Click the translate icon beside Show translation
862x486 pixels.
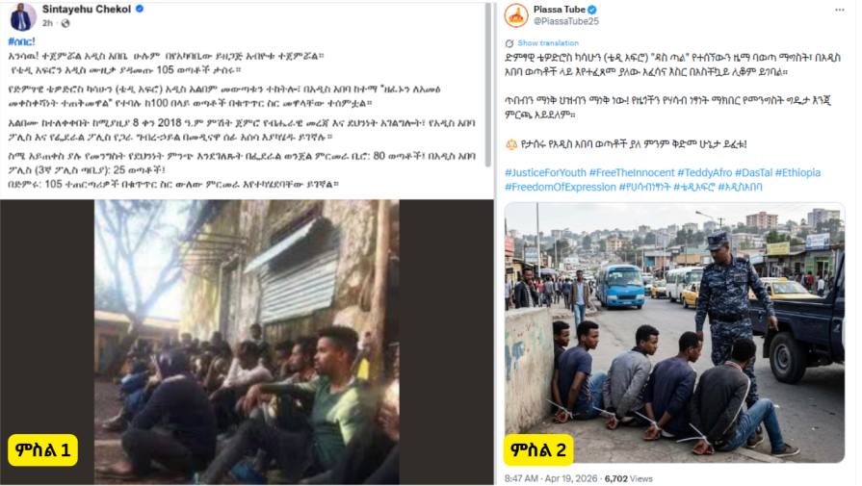point(509,43)
